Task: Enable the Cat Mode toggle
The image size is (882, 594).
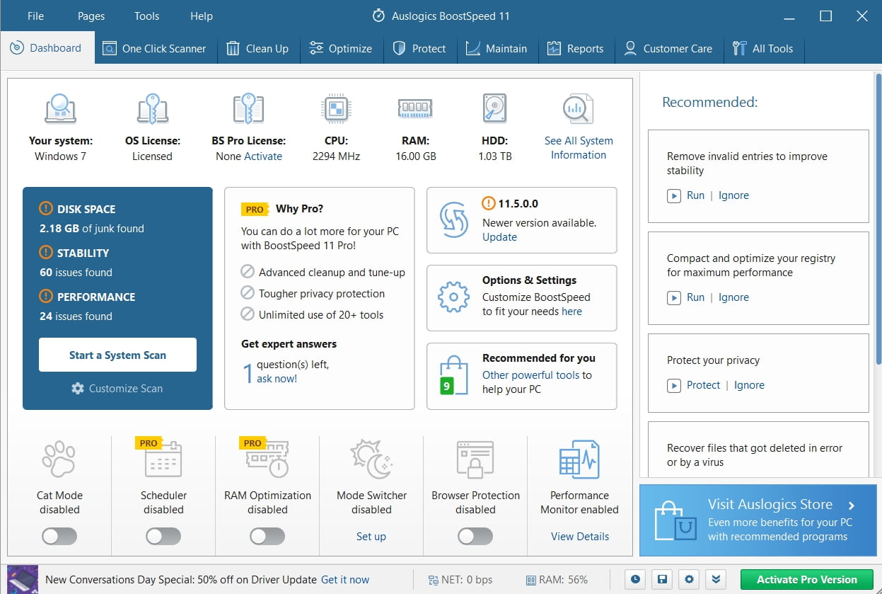Action: click(59, 537)
